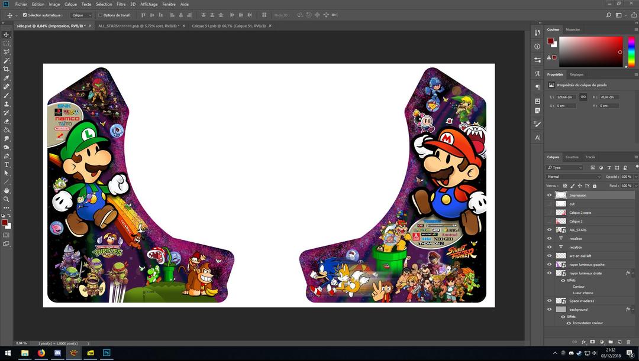The image size is (639, 361).
Task: Show the Calque 2 copie layer
Action: 549,213
